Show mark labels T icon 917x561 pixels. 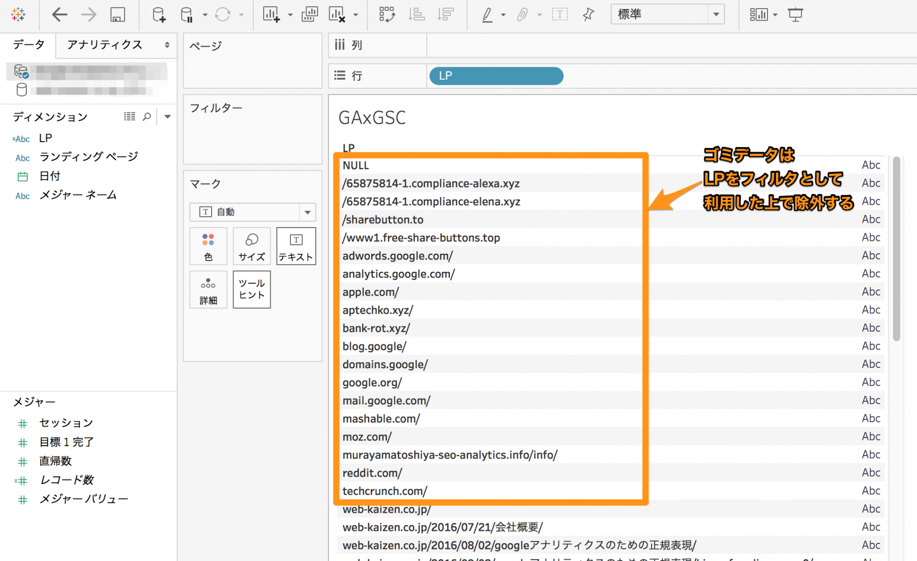pos(560,14)
